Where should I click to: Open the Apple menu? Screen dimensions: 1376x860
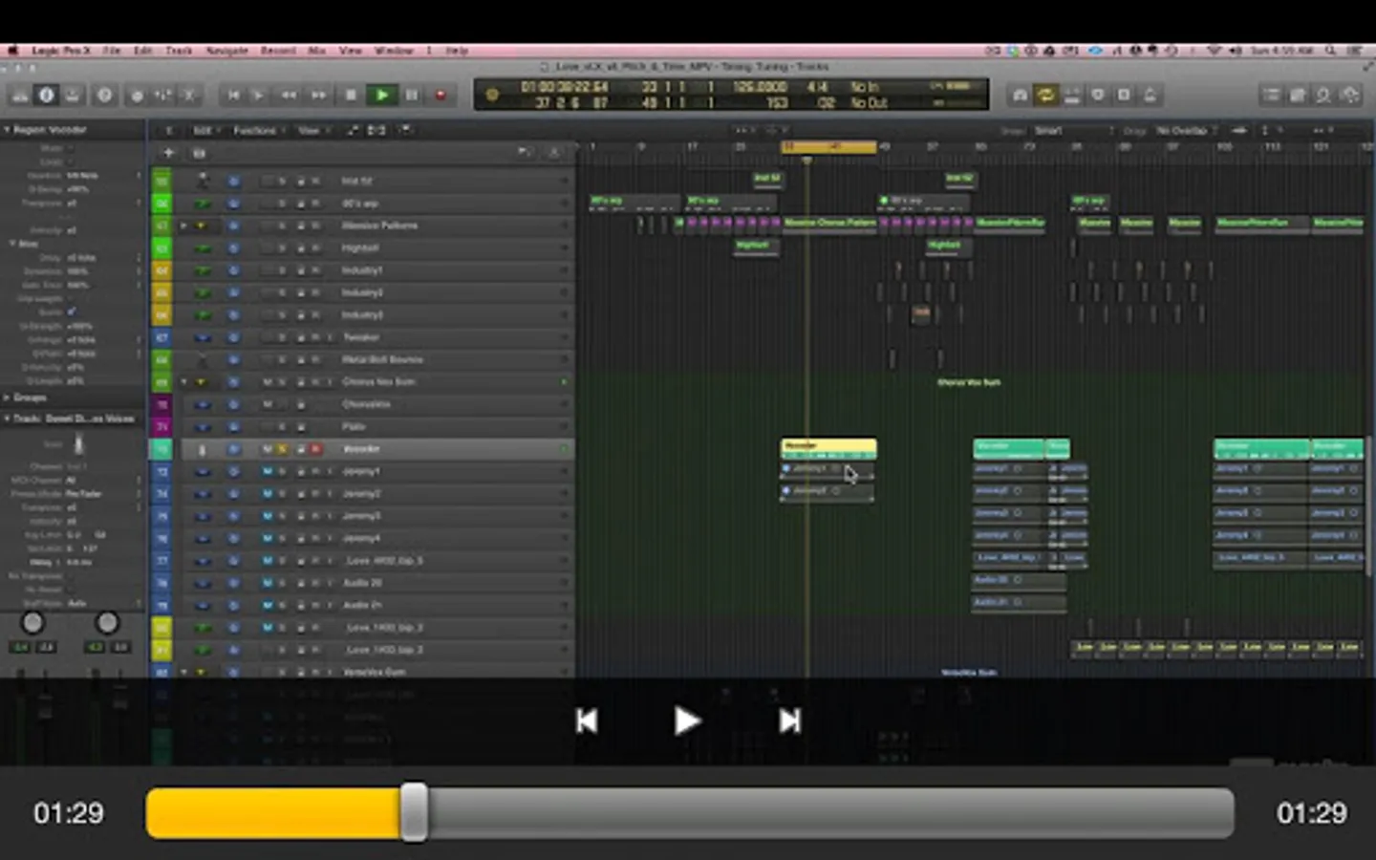[12, 51]
